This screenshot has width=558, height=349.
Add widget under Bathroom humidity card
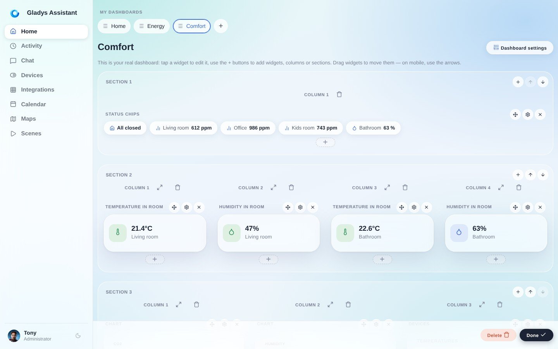coord(496,259)
